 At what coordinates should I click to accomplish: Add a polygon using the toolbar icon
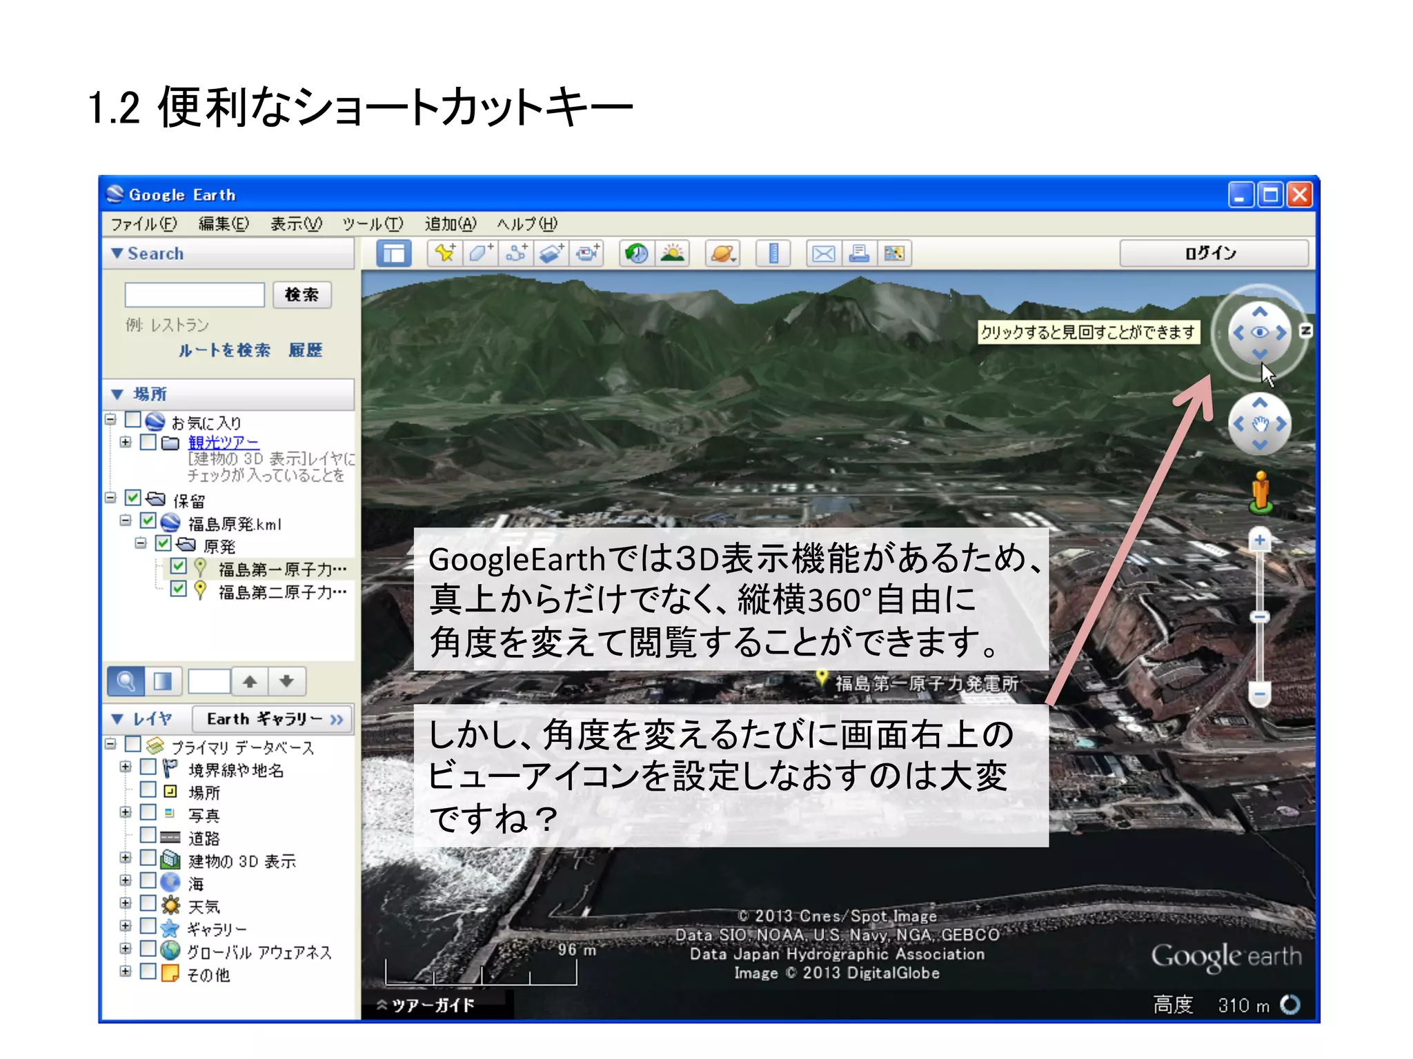tap(480, 253)
